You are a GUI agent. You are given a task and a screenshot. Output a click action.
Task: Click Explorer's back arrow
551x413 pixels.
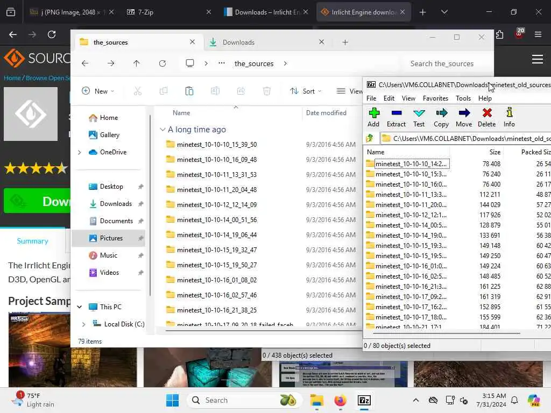pos(85,63)
